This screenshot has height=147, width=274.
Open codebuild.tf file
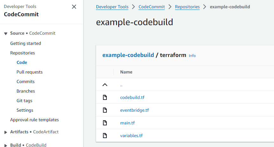point(132,97)
